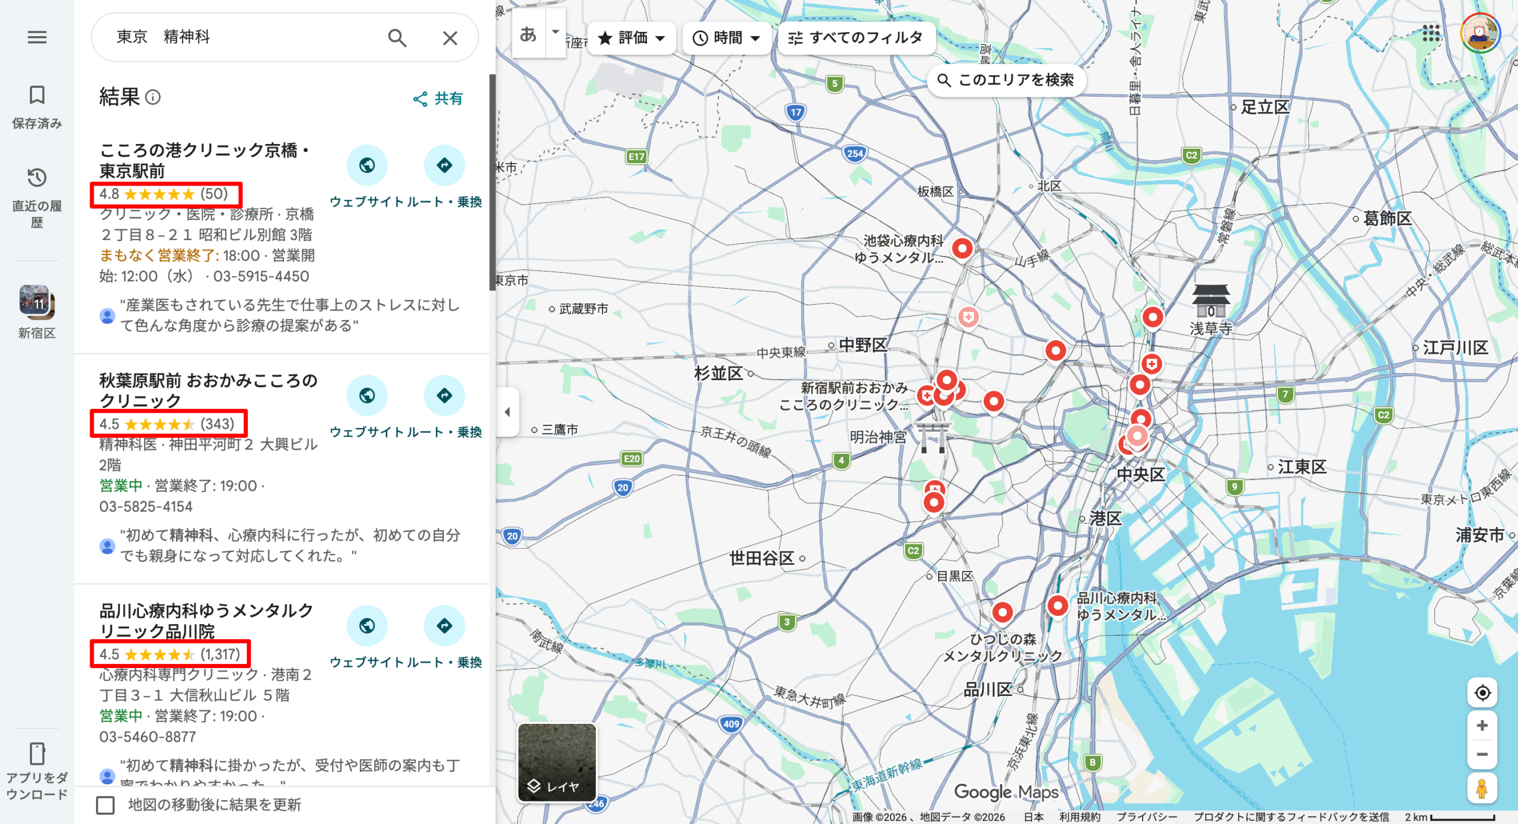Get directions to 秋葉原駅前 おおかみこころのクリニック
This screenshot has width=1518, height=824.
click(x=445, y=395)
